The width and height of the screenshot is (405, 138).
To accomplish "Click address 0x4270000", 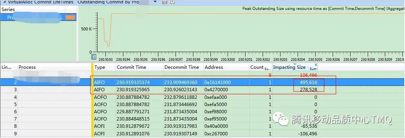I will coord(216,89).
